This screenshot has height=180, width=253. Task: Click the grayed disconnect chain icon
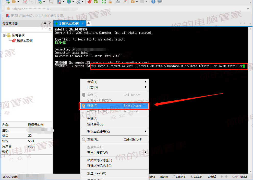coord(32,2)
